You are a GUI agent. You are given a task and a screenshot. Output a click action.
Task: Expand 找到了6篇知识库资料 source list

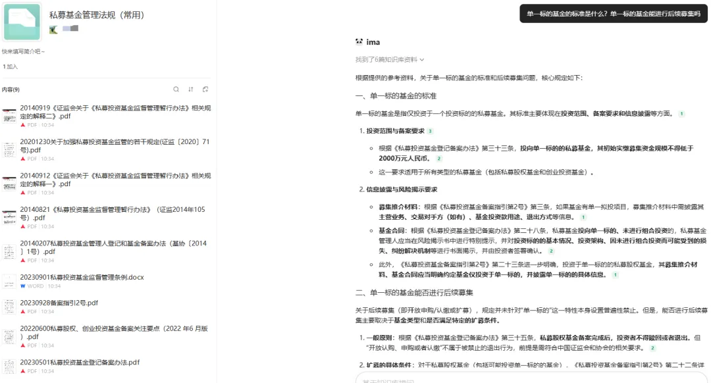(390, 60)
